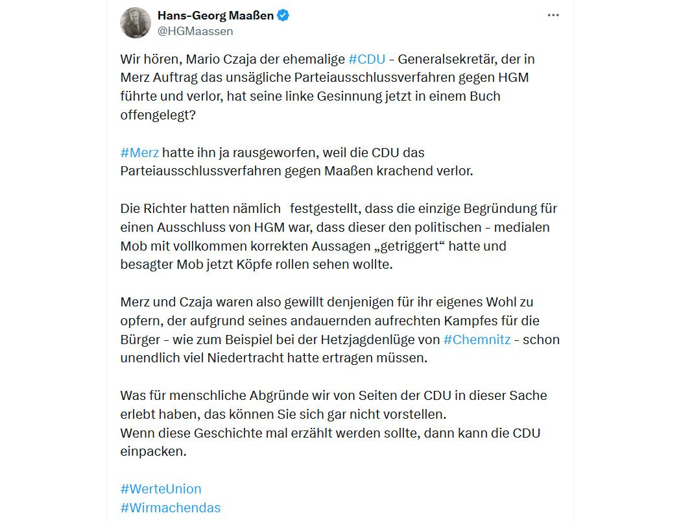Click the quoted word „getriggert“
The image size is (681, 522).
click(409, 246)
